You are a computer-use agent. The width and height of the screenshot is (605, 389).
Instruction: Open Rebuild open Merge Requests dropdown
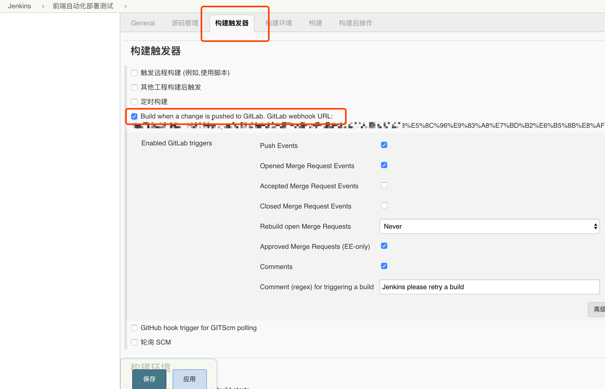point(489,226)
